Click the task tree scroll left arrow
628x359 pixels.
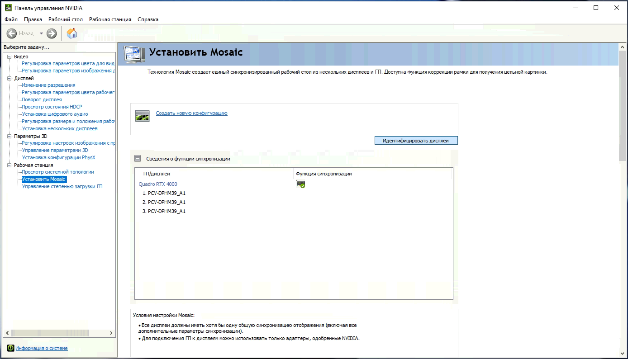point(7,333)
